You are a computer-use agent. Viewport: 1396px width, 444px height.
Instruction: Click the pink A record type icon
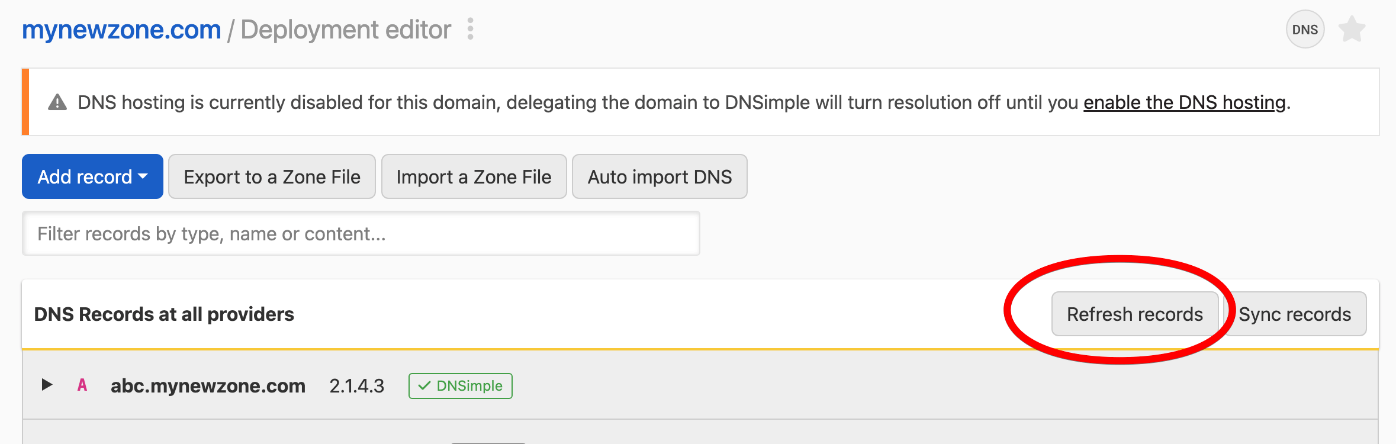(82, 385)
